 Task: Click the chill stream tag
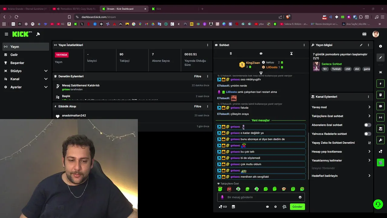point(348,69)
